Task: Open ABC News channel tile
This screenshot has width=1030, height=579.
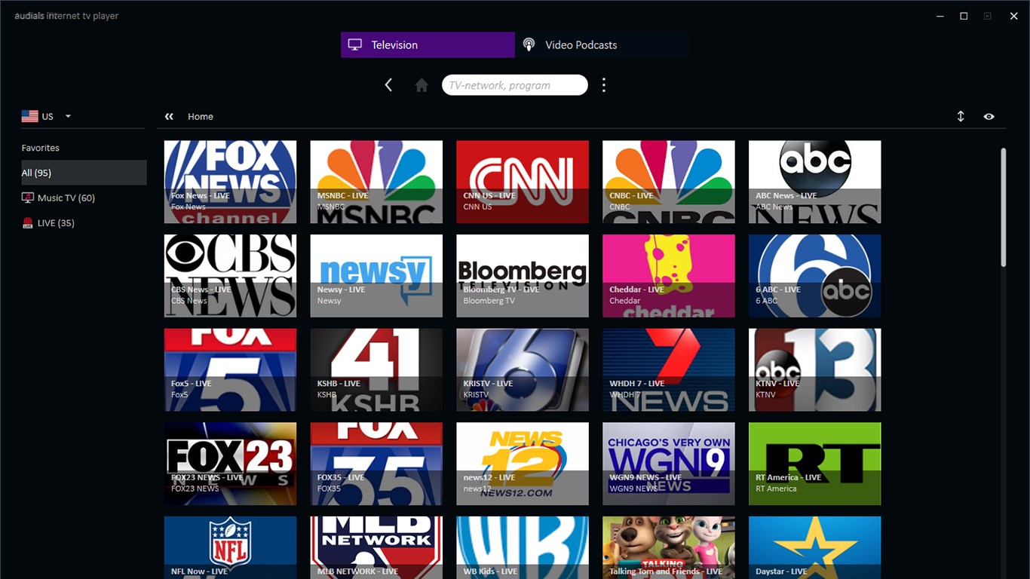Action: click(x=815, y=182)
